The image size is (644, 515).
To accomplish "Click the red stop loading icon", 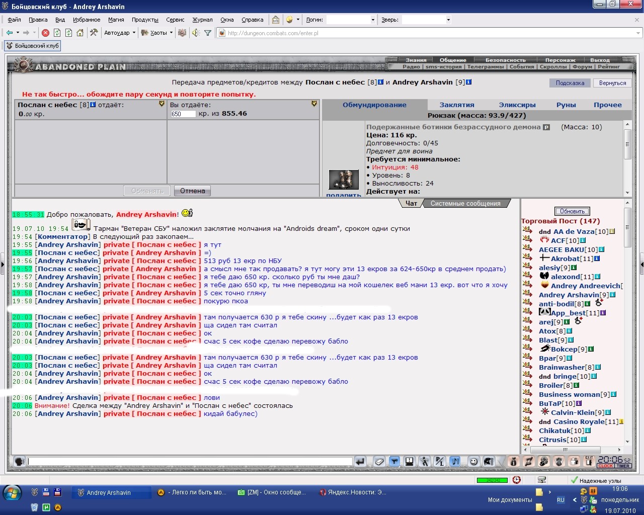I will coord(45,33).
